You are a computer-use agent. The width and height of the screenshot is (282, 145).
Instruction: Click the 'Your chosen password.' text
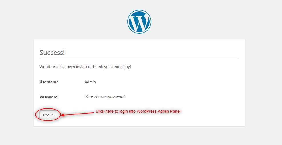click(x=105, y=97)
